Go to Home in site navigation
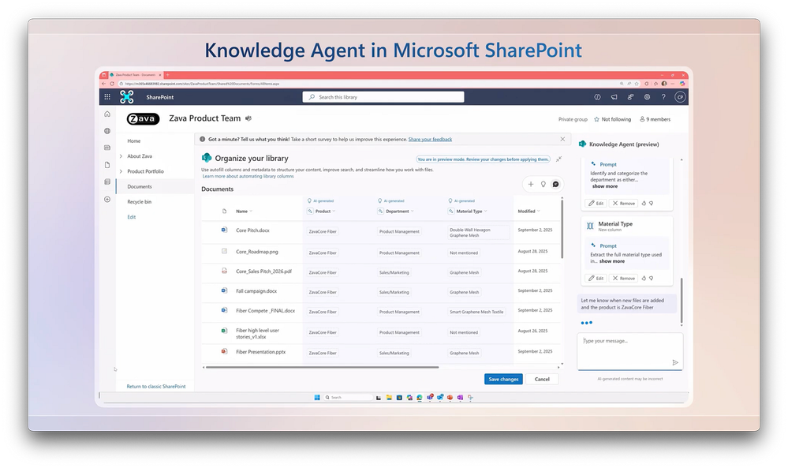This screenshot has width=788, height=468. coord(133,141)
